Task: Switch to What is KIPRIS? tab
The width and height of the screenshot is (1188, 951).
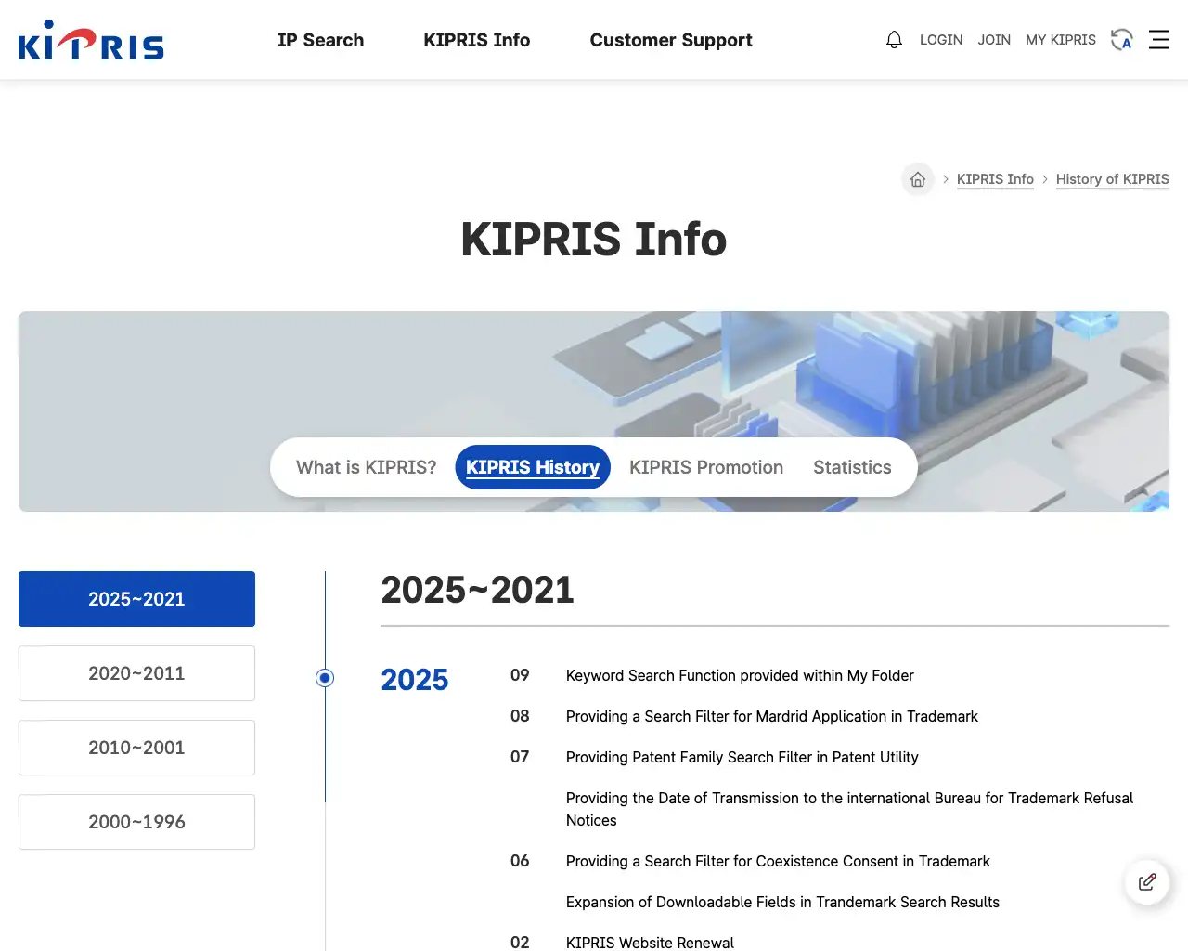Action: (367, 467)
